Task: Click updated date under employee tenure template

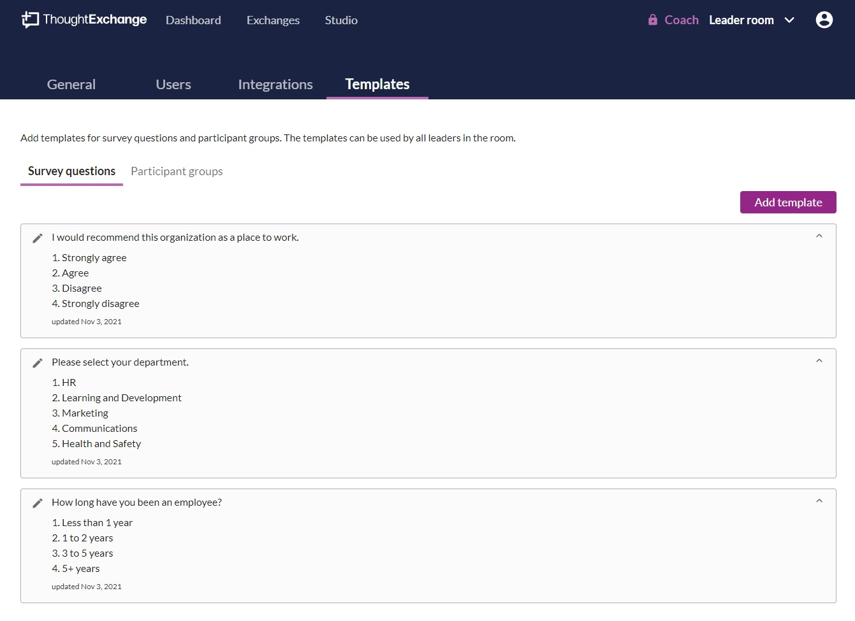Action: (x=87, y=587)
